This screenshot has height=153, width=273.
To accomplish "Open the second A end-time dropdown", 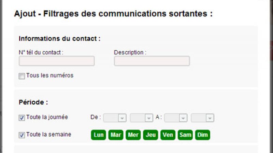I will point(202,118).
